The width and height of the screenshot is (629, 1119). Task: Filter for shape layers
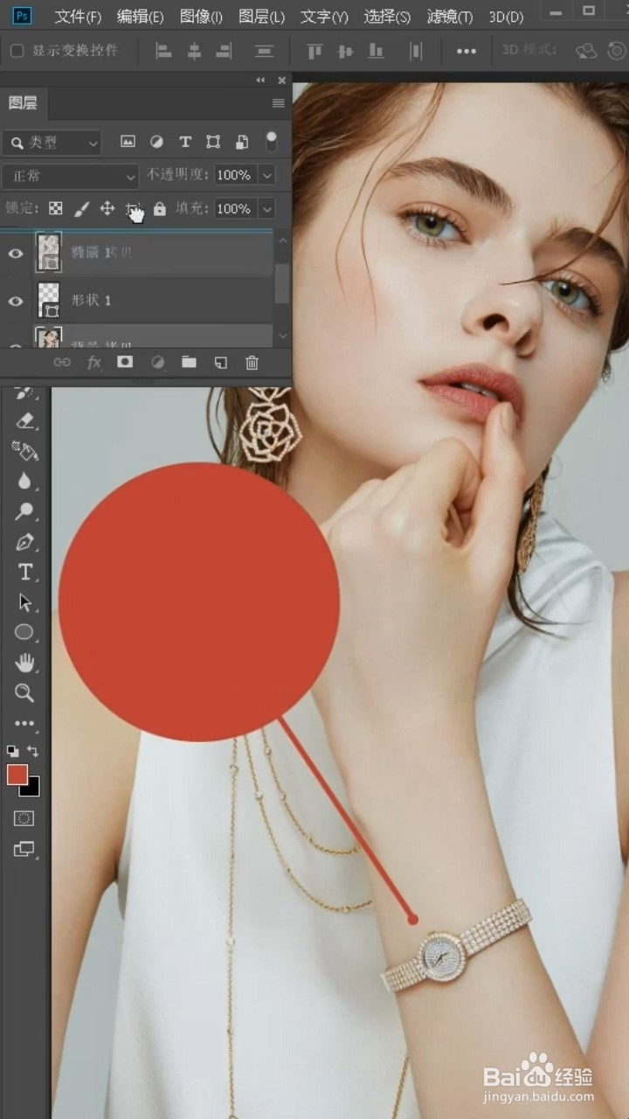(x=213, y=142)
